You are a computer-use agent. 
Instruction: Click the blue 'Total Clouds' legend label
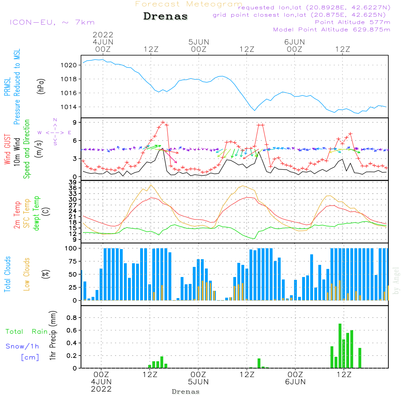(x=7, y=274)
